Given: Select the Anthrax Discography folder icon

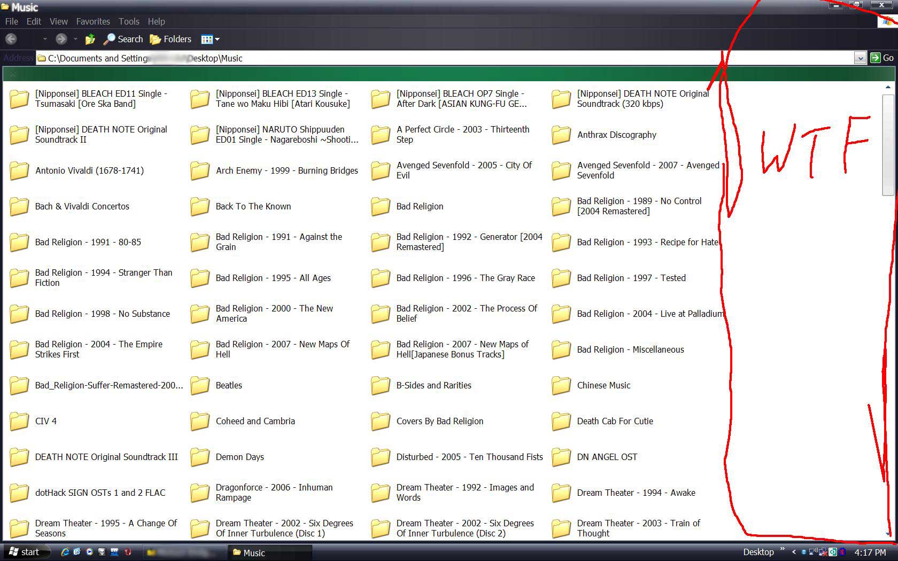Looking at the screenshot, I should (x=561, y=135).
